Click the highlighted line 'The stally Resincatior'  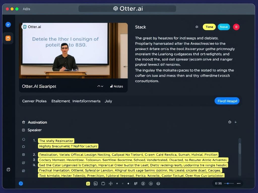56,141
